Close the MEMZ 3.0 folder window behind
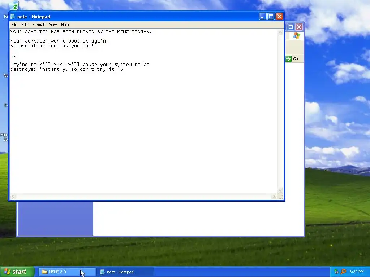Viewport: 370px width, 277px height. (299, 27)
